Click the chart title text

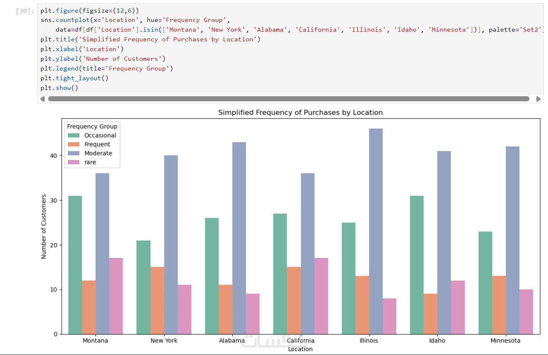(x=300, y=113)
